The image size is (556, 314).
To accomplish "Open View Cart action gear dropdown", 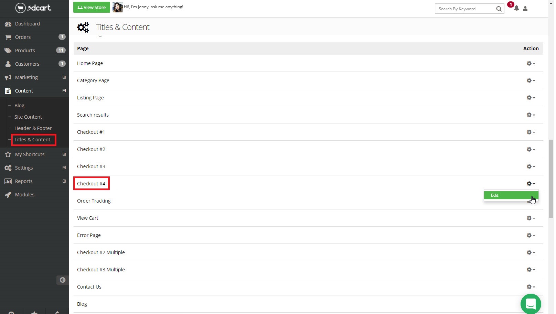I will 531,218.
